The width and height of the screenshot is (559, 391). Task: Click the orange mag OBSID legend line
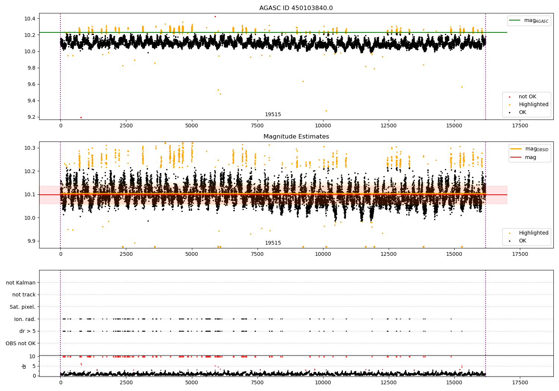tap(517, 149)
